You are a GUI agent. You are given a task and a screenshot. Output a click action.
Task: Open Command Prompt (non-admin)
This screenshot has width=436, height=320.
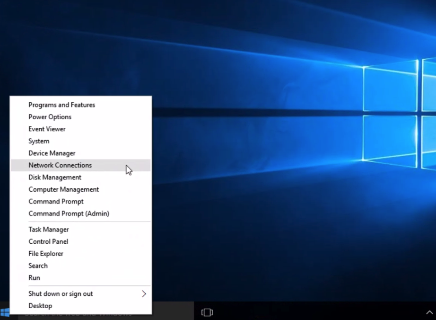[81, 202]
